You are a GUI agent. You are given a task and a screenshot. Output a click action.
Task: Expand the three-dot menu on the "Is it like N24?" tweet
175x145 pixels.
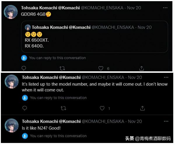click(166, 122)
